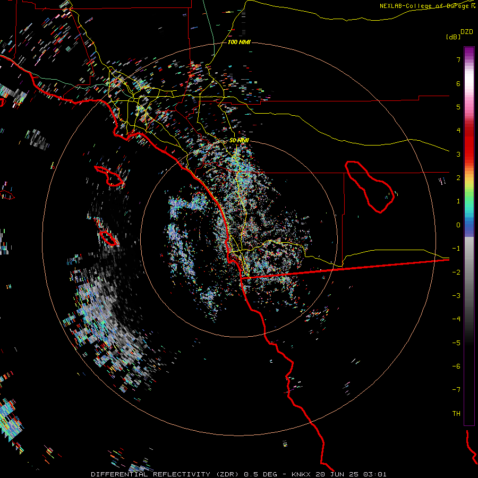The height and width of the screenshot is (478, 478).
Task: Click the -6 value on color scale
Action: point(456,366)
